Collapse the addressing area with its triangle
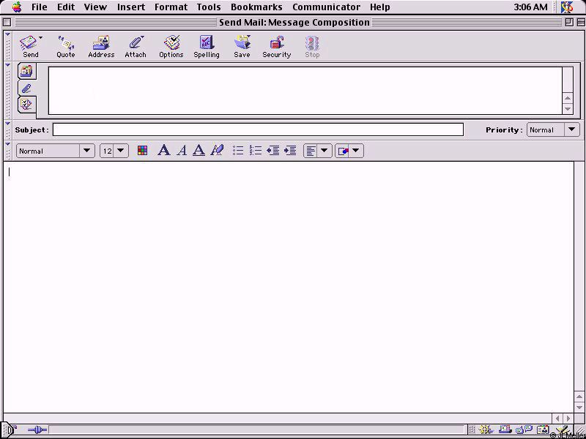Image resolution: width=586 pixels, height=439 pixels. 7,65
